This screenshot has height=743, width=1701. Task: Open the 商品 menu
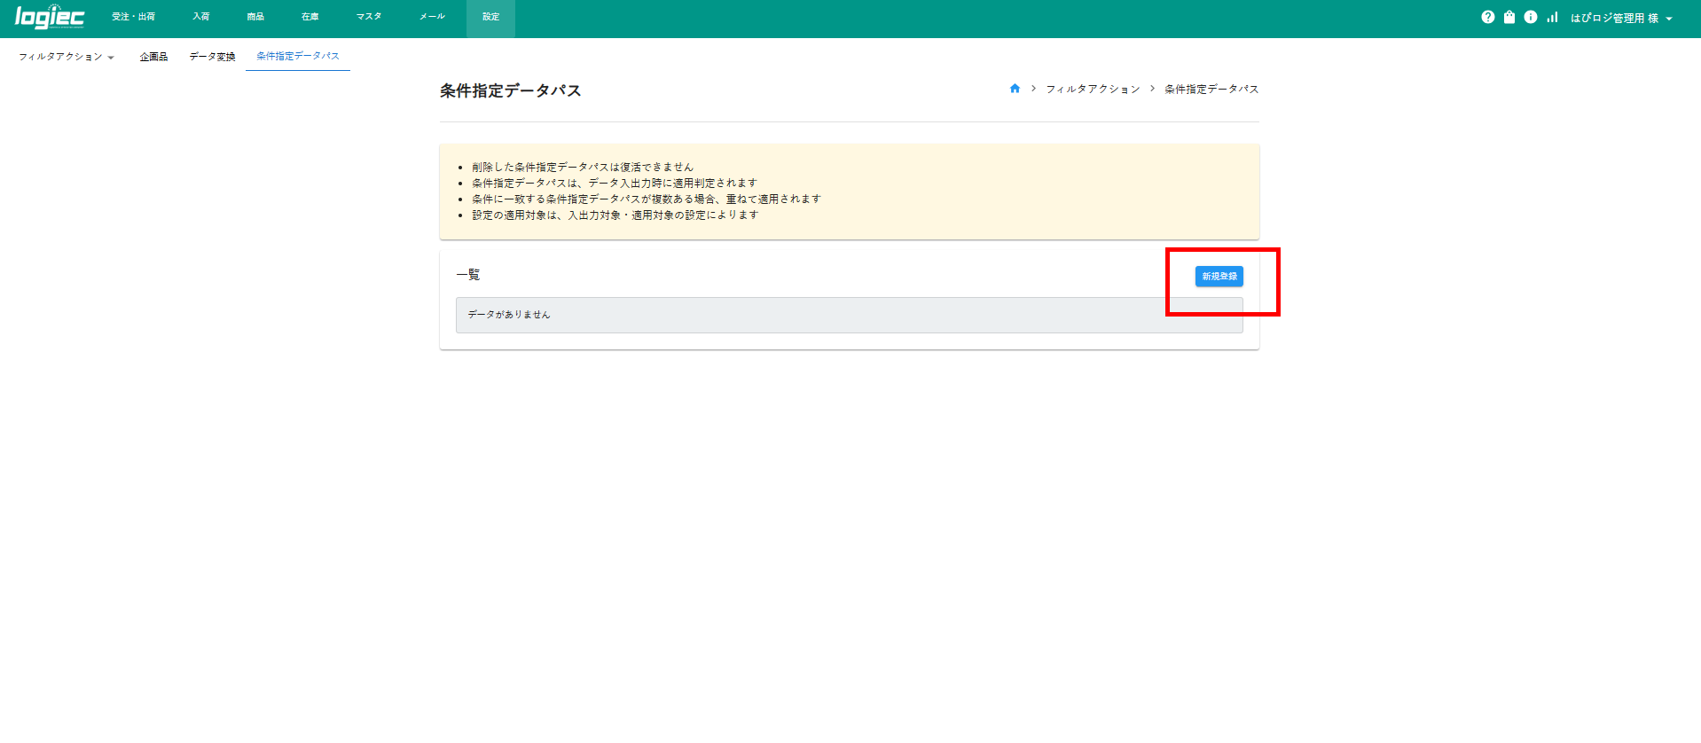[255, 17]
